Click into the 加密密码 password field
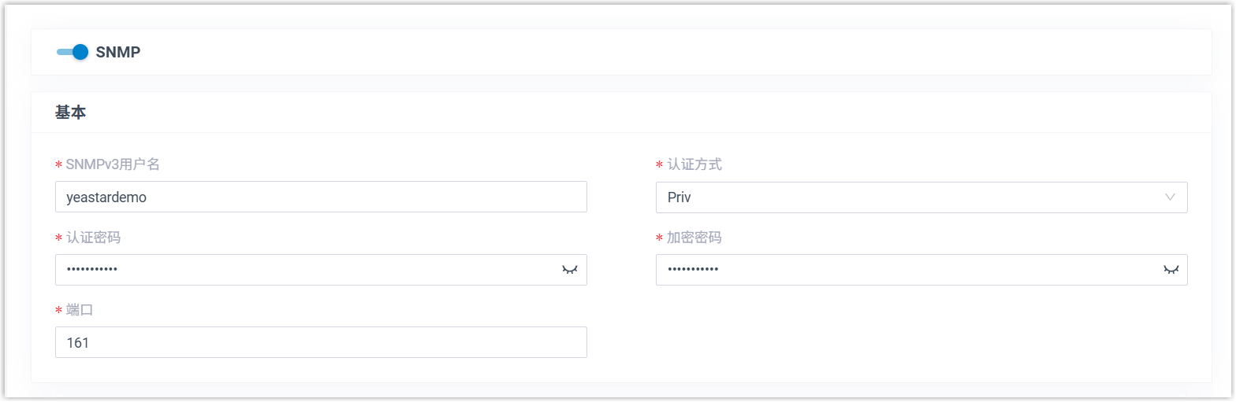 (x=907, y=270)
